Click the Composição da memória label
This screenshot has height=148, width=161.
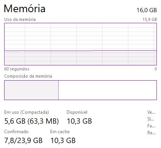(28, 76)
